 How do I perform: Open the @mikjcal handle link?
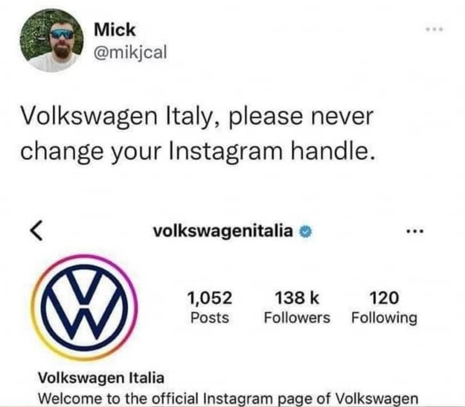tap(130, 52)
